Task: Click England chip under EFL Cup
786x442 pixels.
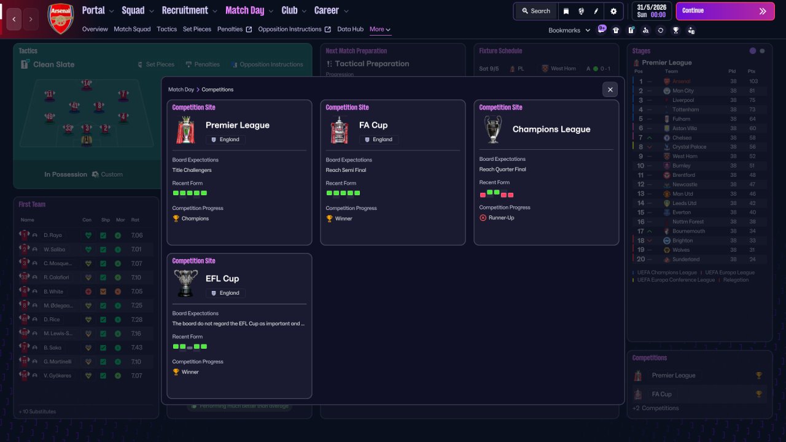Action: pyautogui.click(x=225, y=293)
